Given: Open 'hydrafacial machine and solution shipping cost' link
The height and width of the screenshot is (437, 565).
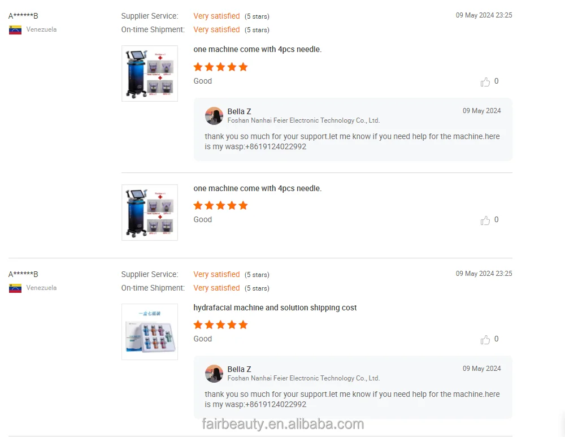Looking at the screenshot, I should [x=275, y=308].
